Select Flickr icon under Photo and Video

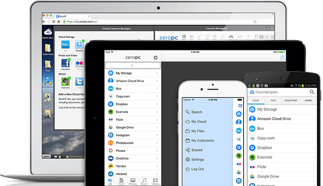pos(79,63)
